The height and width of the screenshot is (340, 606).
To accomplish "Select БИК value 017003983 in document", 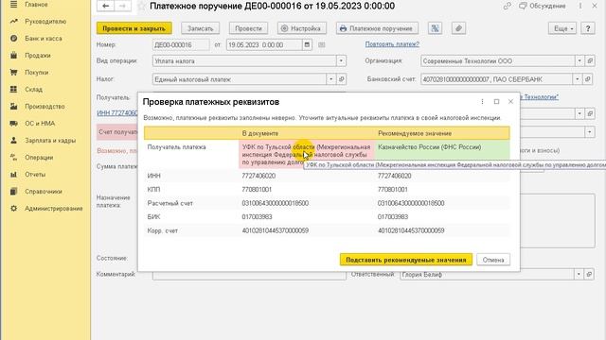I will [257, 217].
